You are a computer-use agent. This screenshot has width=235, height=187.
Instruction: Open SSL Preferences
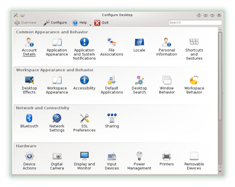84,123
